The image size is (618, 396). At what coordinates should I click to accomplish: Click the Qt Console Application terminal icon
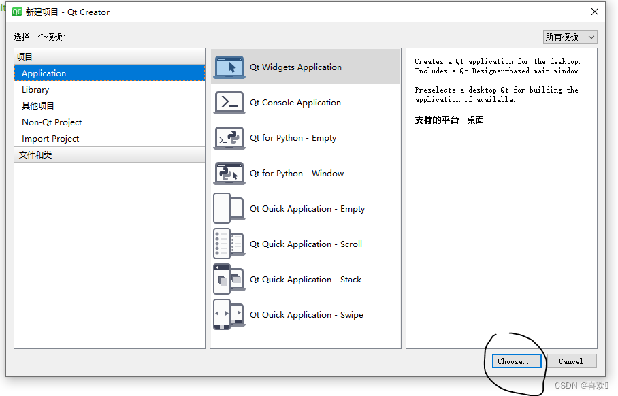click(229, 103)
